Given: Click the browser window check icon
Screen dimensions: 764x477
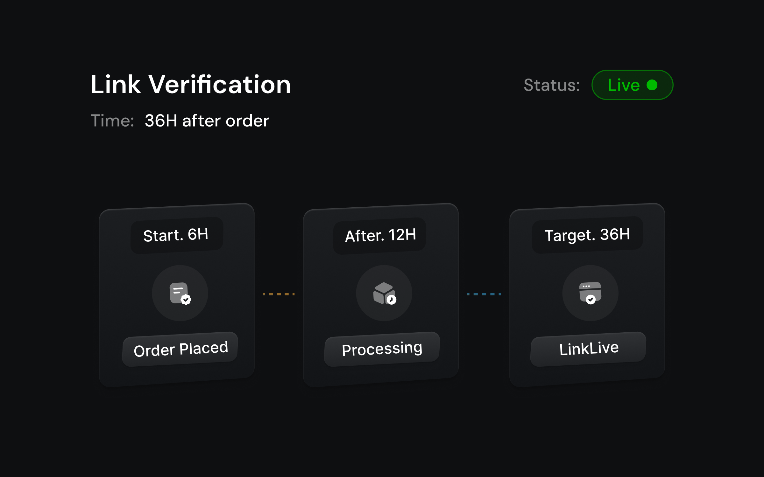Looking at the screenshot, I should (590, 293).
